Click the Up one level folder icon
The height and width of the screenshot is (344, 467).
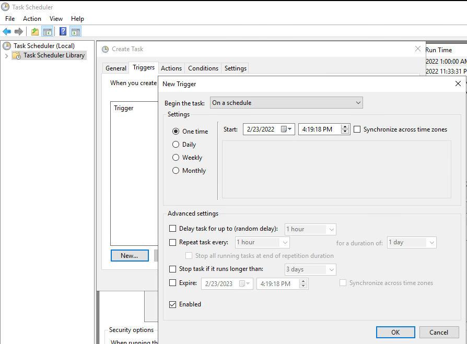[35, 31]
